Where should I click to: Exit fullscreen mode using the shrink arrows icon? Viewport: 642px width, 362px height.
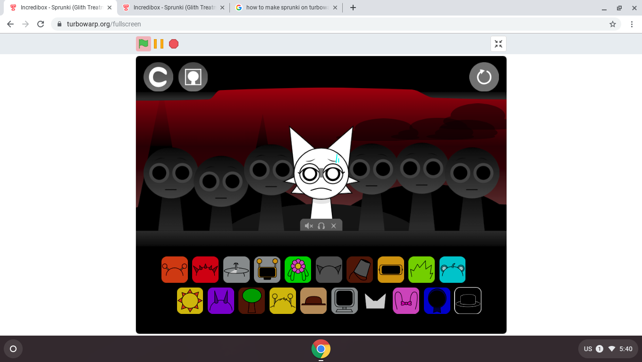coord(498,44)
